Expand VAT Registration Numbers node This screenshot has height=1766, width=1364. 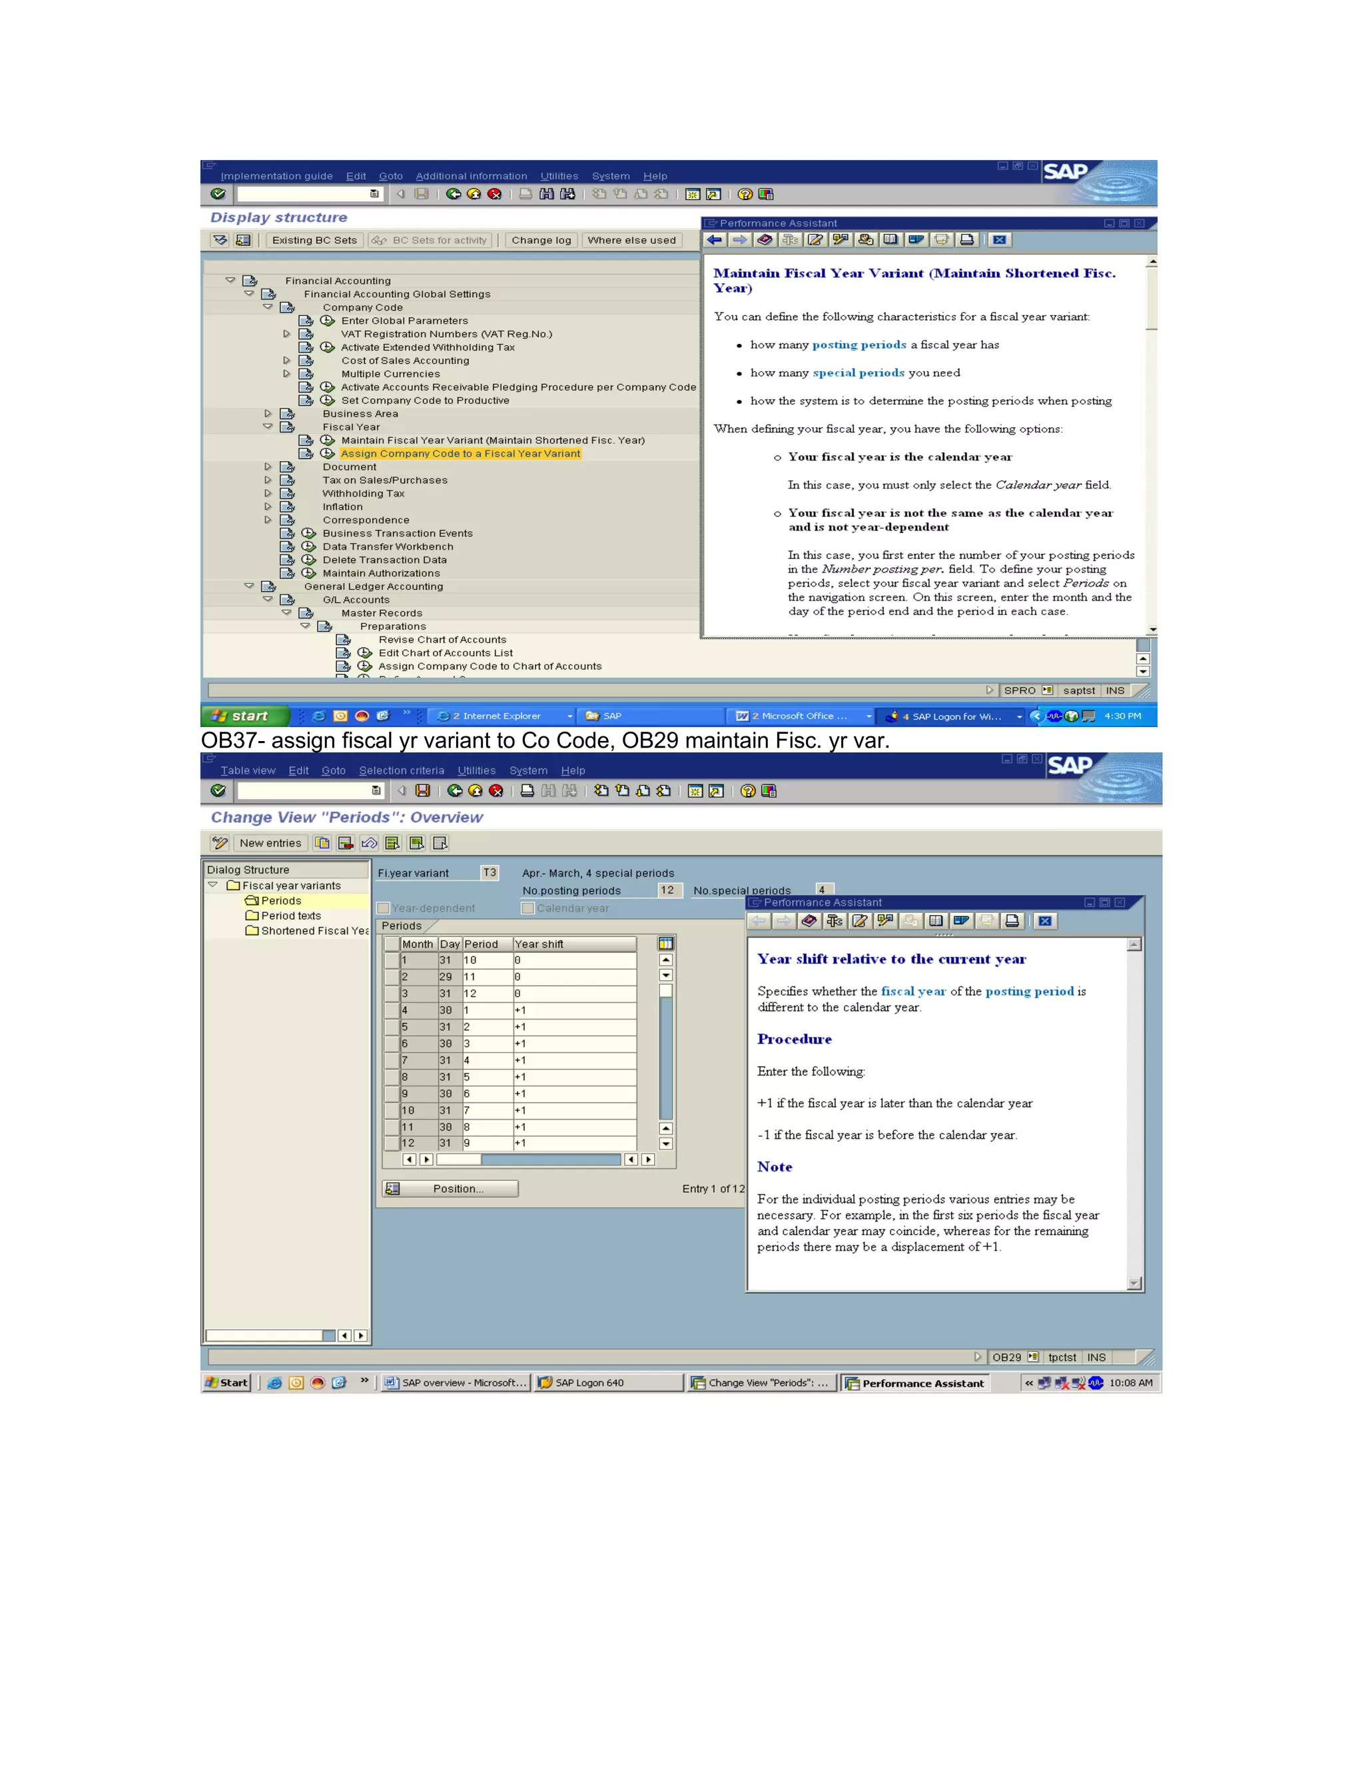286,334
